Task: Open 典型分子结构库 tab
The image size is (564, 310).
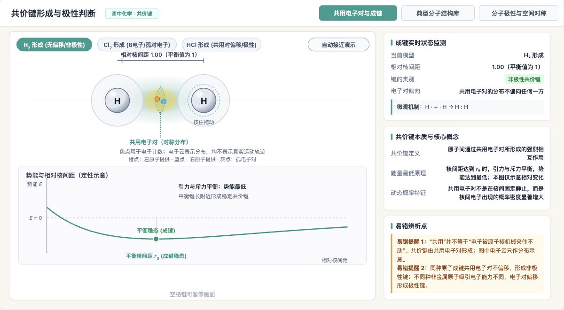Action: click(x=438, y=13)
